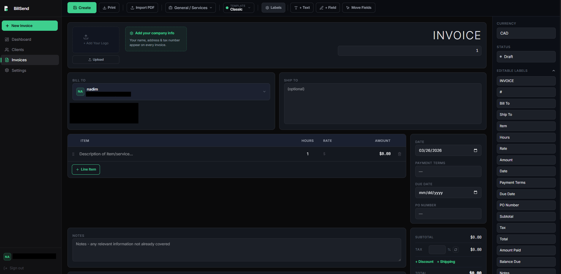Edit the Subtotal label field
This screenshot has height=274, width=561.
point(526,217)
